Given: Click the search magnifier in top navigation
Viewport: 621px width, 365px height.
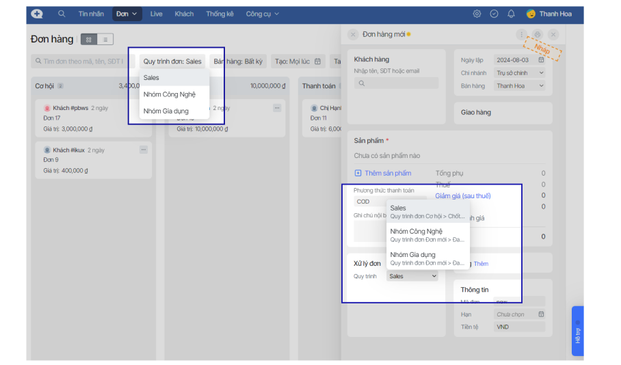Looking at the screenshot, I should [62, 14].
